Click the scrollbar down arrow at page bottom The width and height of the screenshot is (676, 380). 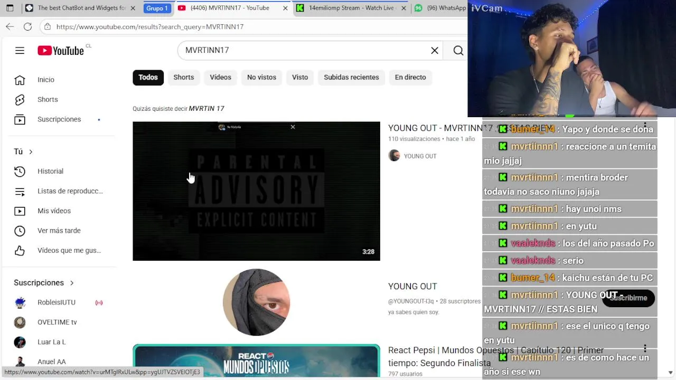[670, 372]
